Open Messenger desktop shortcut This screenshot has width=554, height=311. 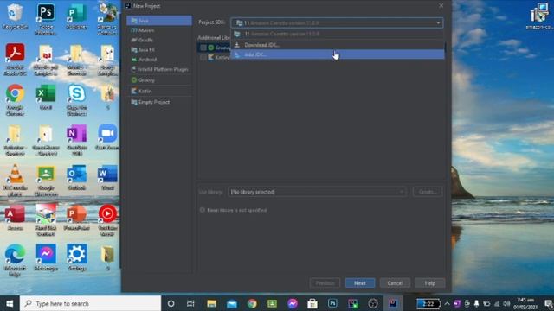pyautogui.click(x=46, y=257)
